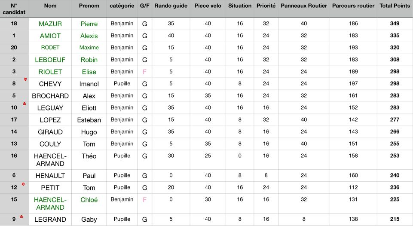Select the first name Imanol
Screen dimensions: 413x226
pyautogui.click(x=89, y=84)
